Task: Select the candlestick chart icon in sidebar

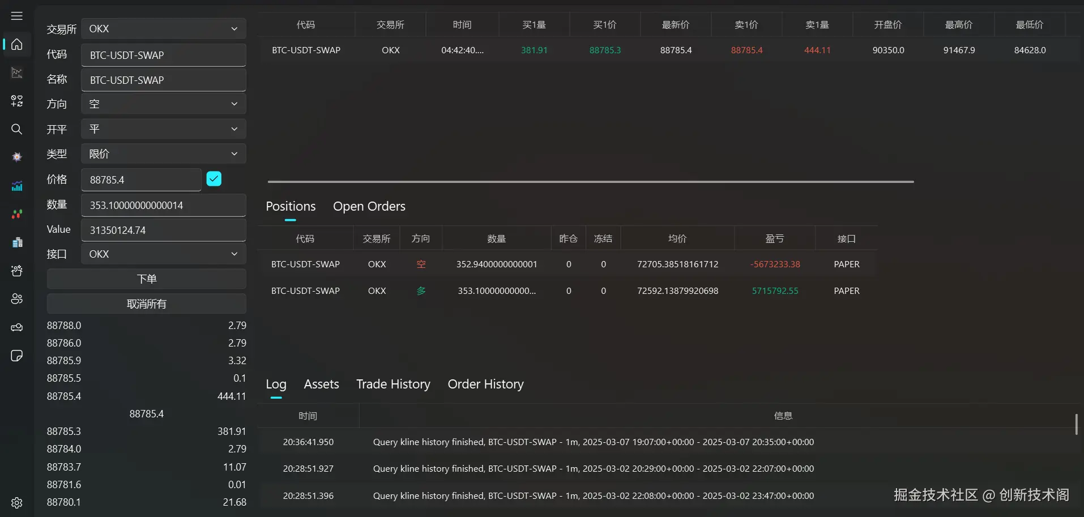Action: point(16,72)
